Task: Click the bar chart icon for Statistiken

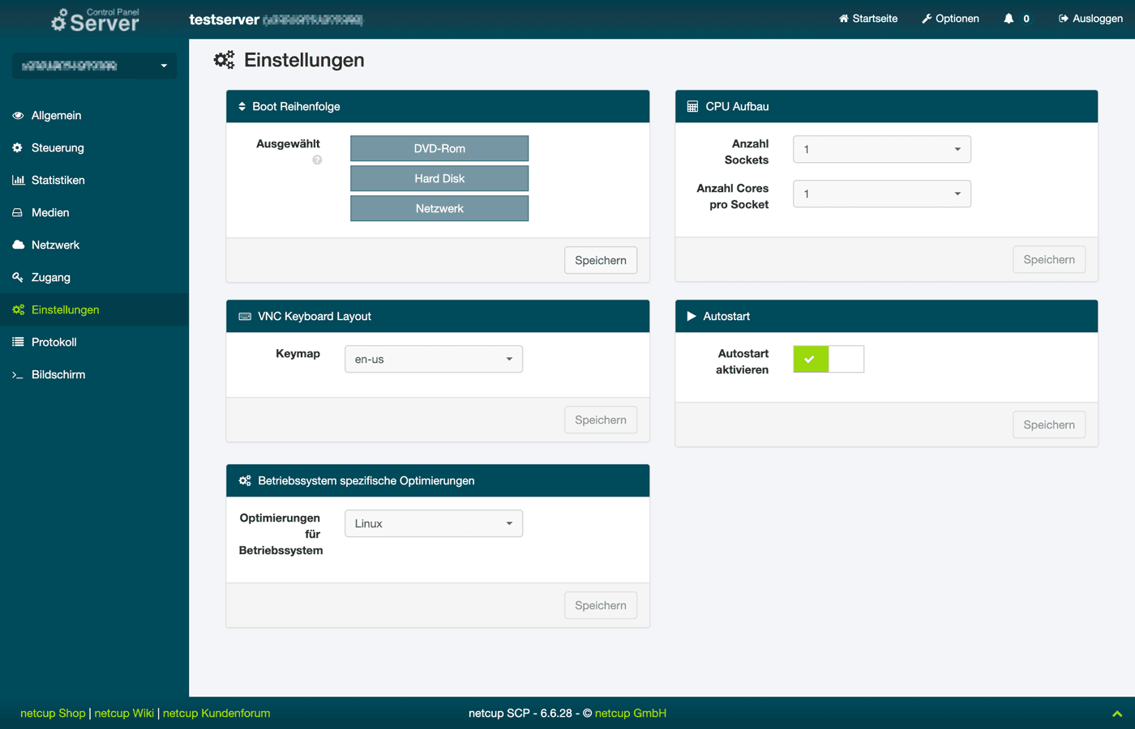Action: point(18,181)
